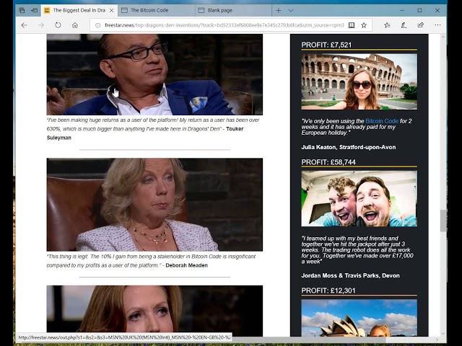View site information icon in address bar
Image resolution: width=462 pixels, height=346 pixels.
point(98,25)
